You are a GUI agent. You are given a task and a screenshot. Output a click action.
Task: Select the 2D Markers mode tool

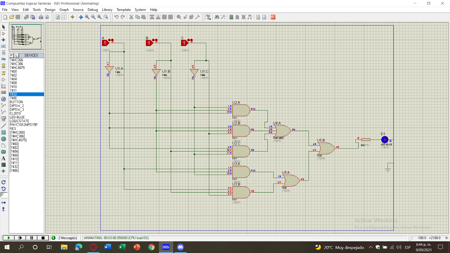coord(4,171)
